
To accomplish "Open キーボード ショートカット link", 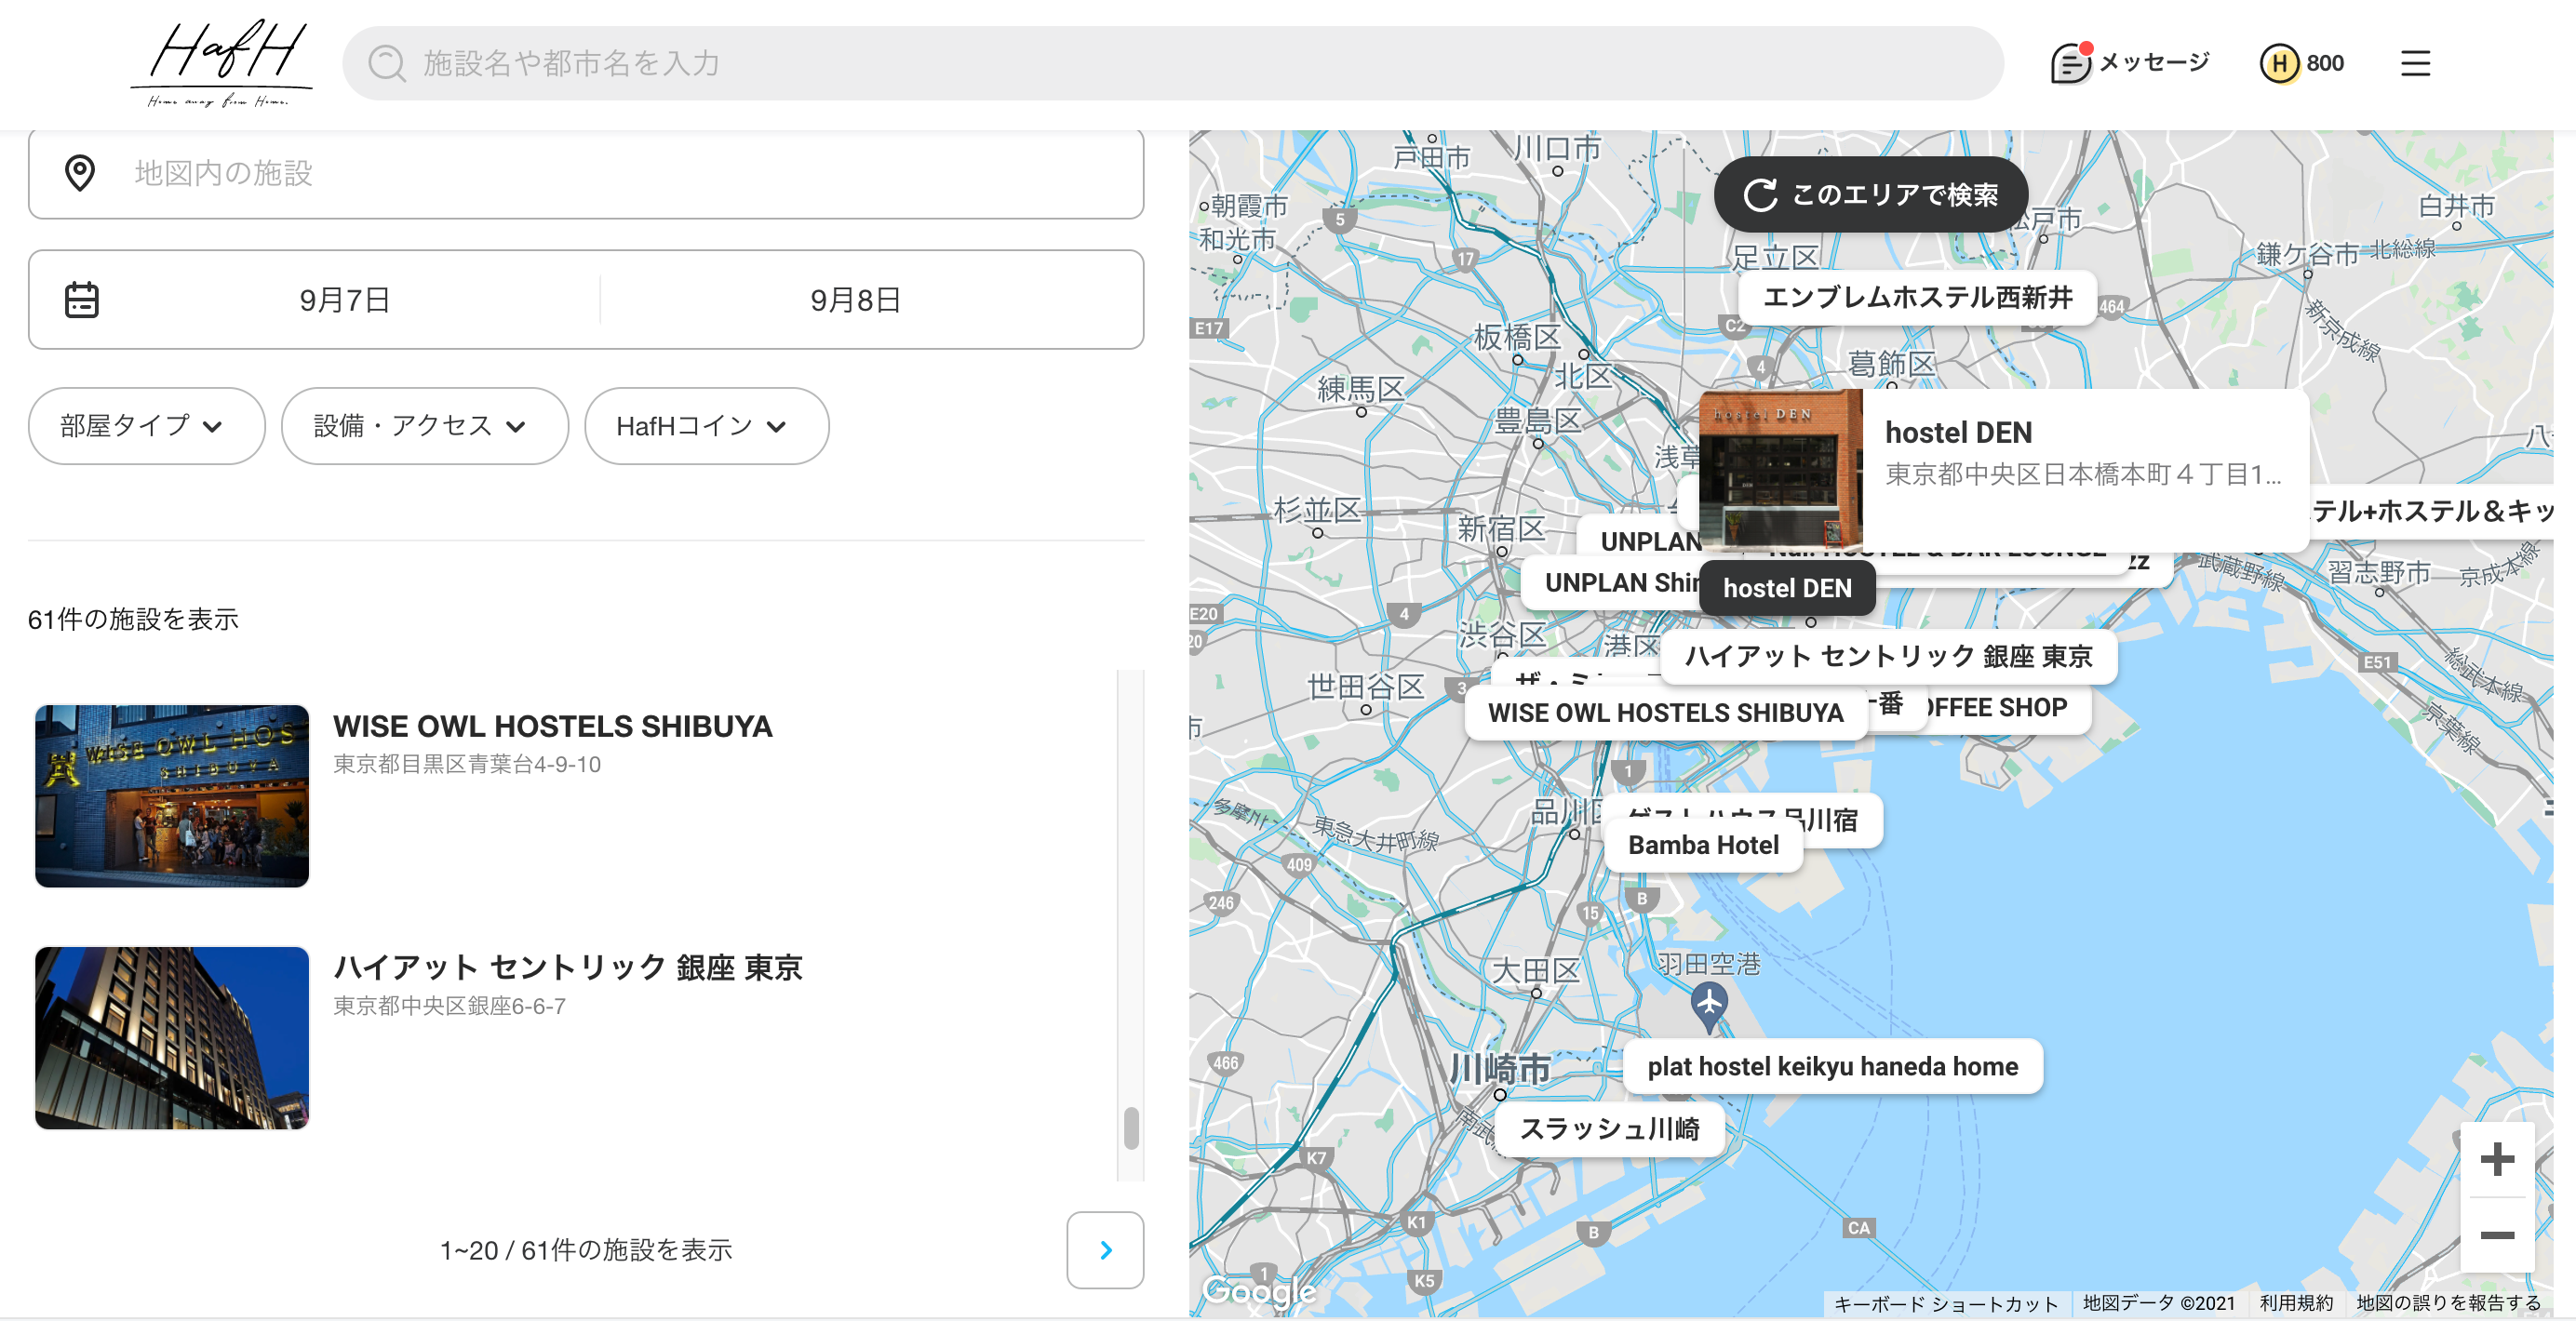I will point(1945,1303).
